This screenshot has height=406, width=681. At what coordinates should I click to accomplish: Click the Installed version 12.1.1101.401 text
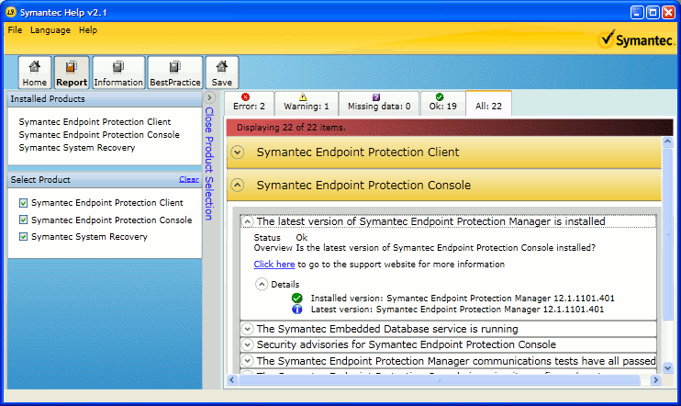(x=463, y=299)
